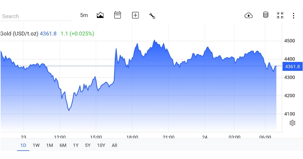Show All historical data range
303x159 pixels.
pyautogui.click(x=114, y=145)
